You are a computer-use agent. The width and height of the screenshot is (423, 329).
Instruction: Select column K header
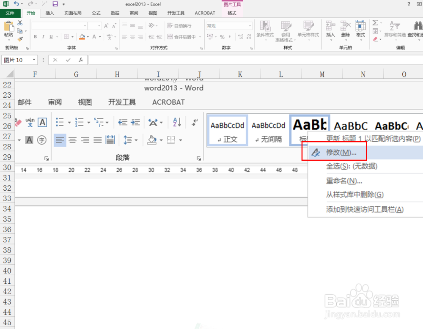tap(240, 74)
